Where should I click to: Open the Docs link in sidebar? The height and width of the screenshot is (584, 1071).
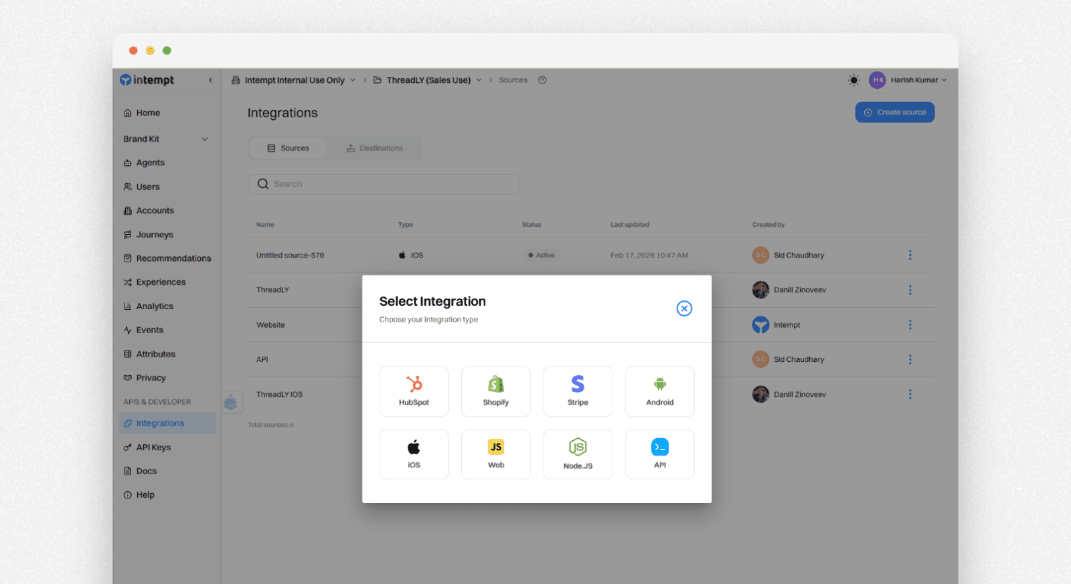pyautogui.click(x=146, y=471)
